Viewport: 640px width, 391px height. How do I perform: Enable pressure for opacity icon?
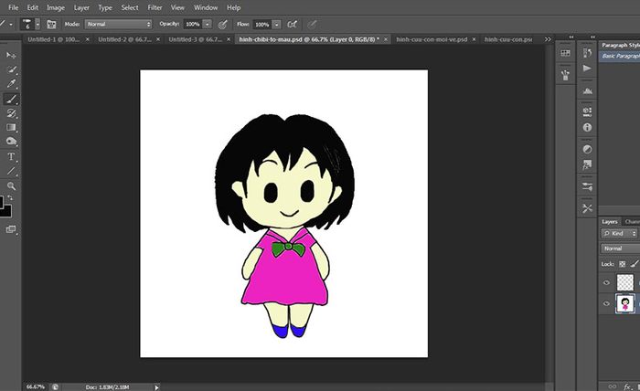pyautogui.click(x=222, y=25)
